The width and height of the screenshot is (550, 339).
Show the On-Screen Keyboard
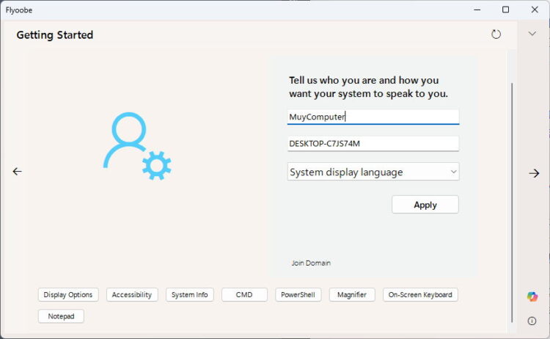tap(421, 295)
